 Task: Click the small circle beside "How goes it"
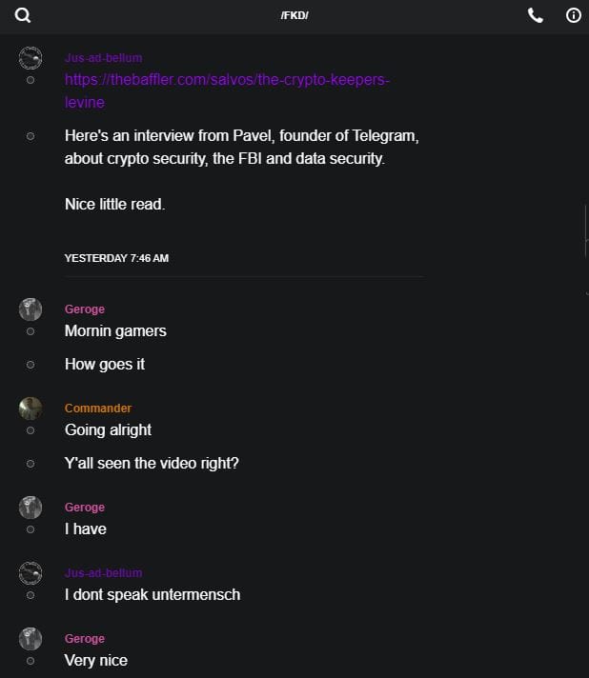pyautogui.click(x=30, y=365)
